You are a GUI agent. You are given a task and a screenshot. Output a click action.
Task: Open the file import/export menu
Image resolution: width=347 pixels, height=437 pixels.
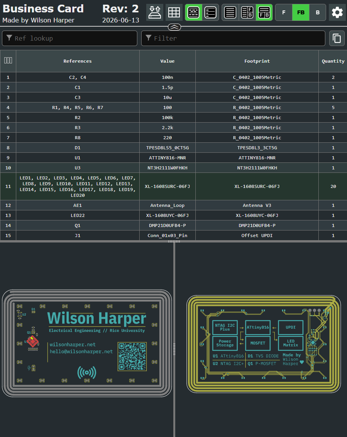(x=155, y=12)
